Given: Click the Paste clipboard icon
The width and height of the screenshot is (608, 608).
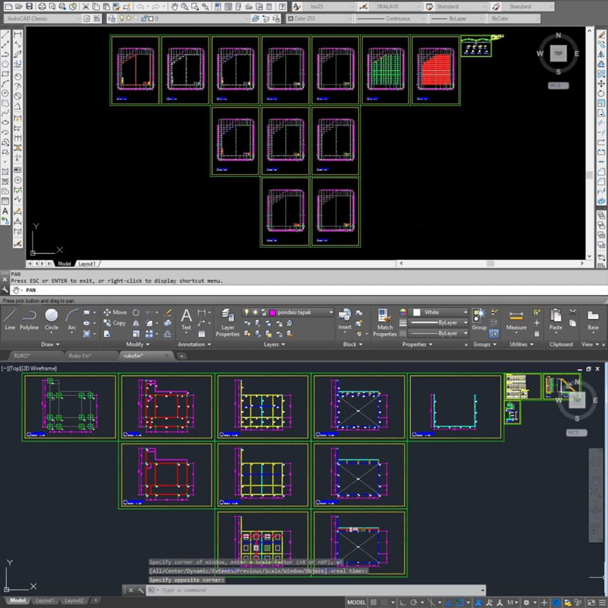Looking at the screenshot, I should 555,319.
